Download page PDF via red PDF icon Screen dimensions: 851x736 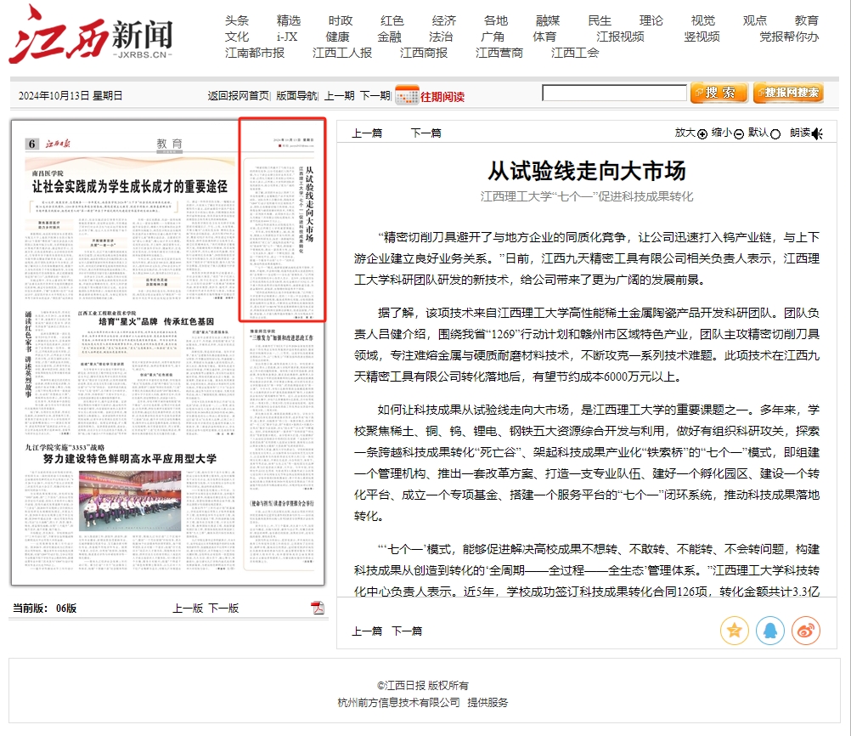tap(318, 608)
